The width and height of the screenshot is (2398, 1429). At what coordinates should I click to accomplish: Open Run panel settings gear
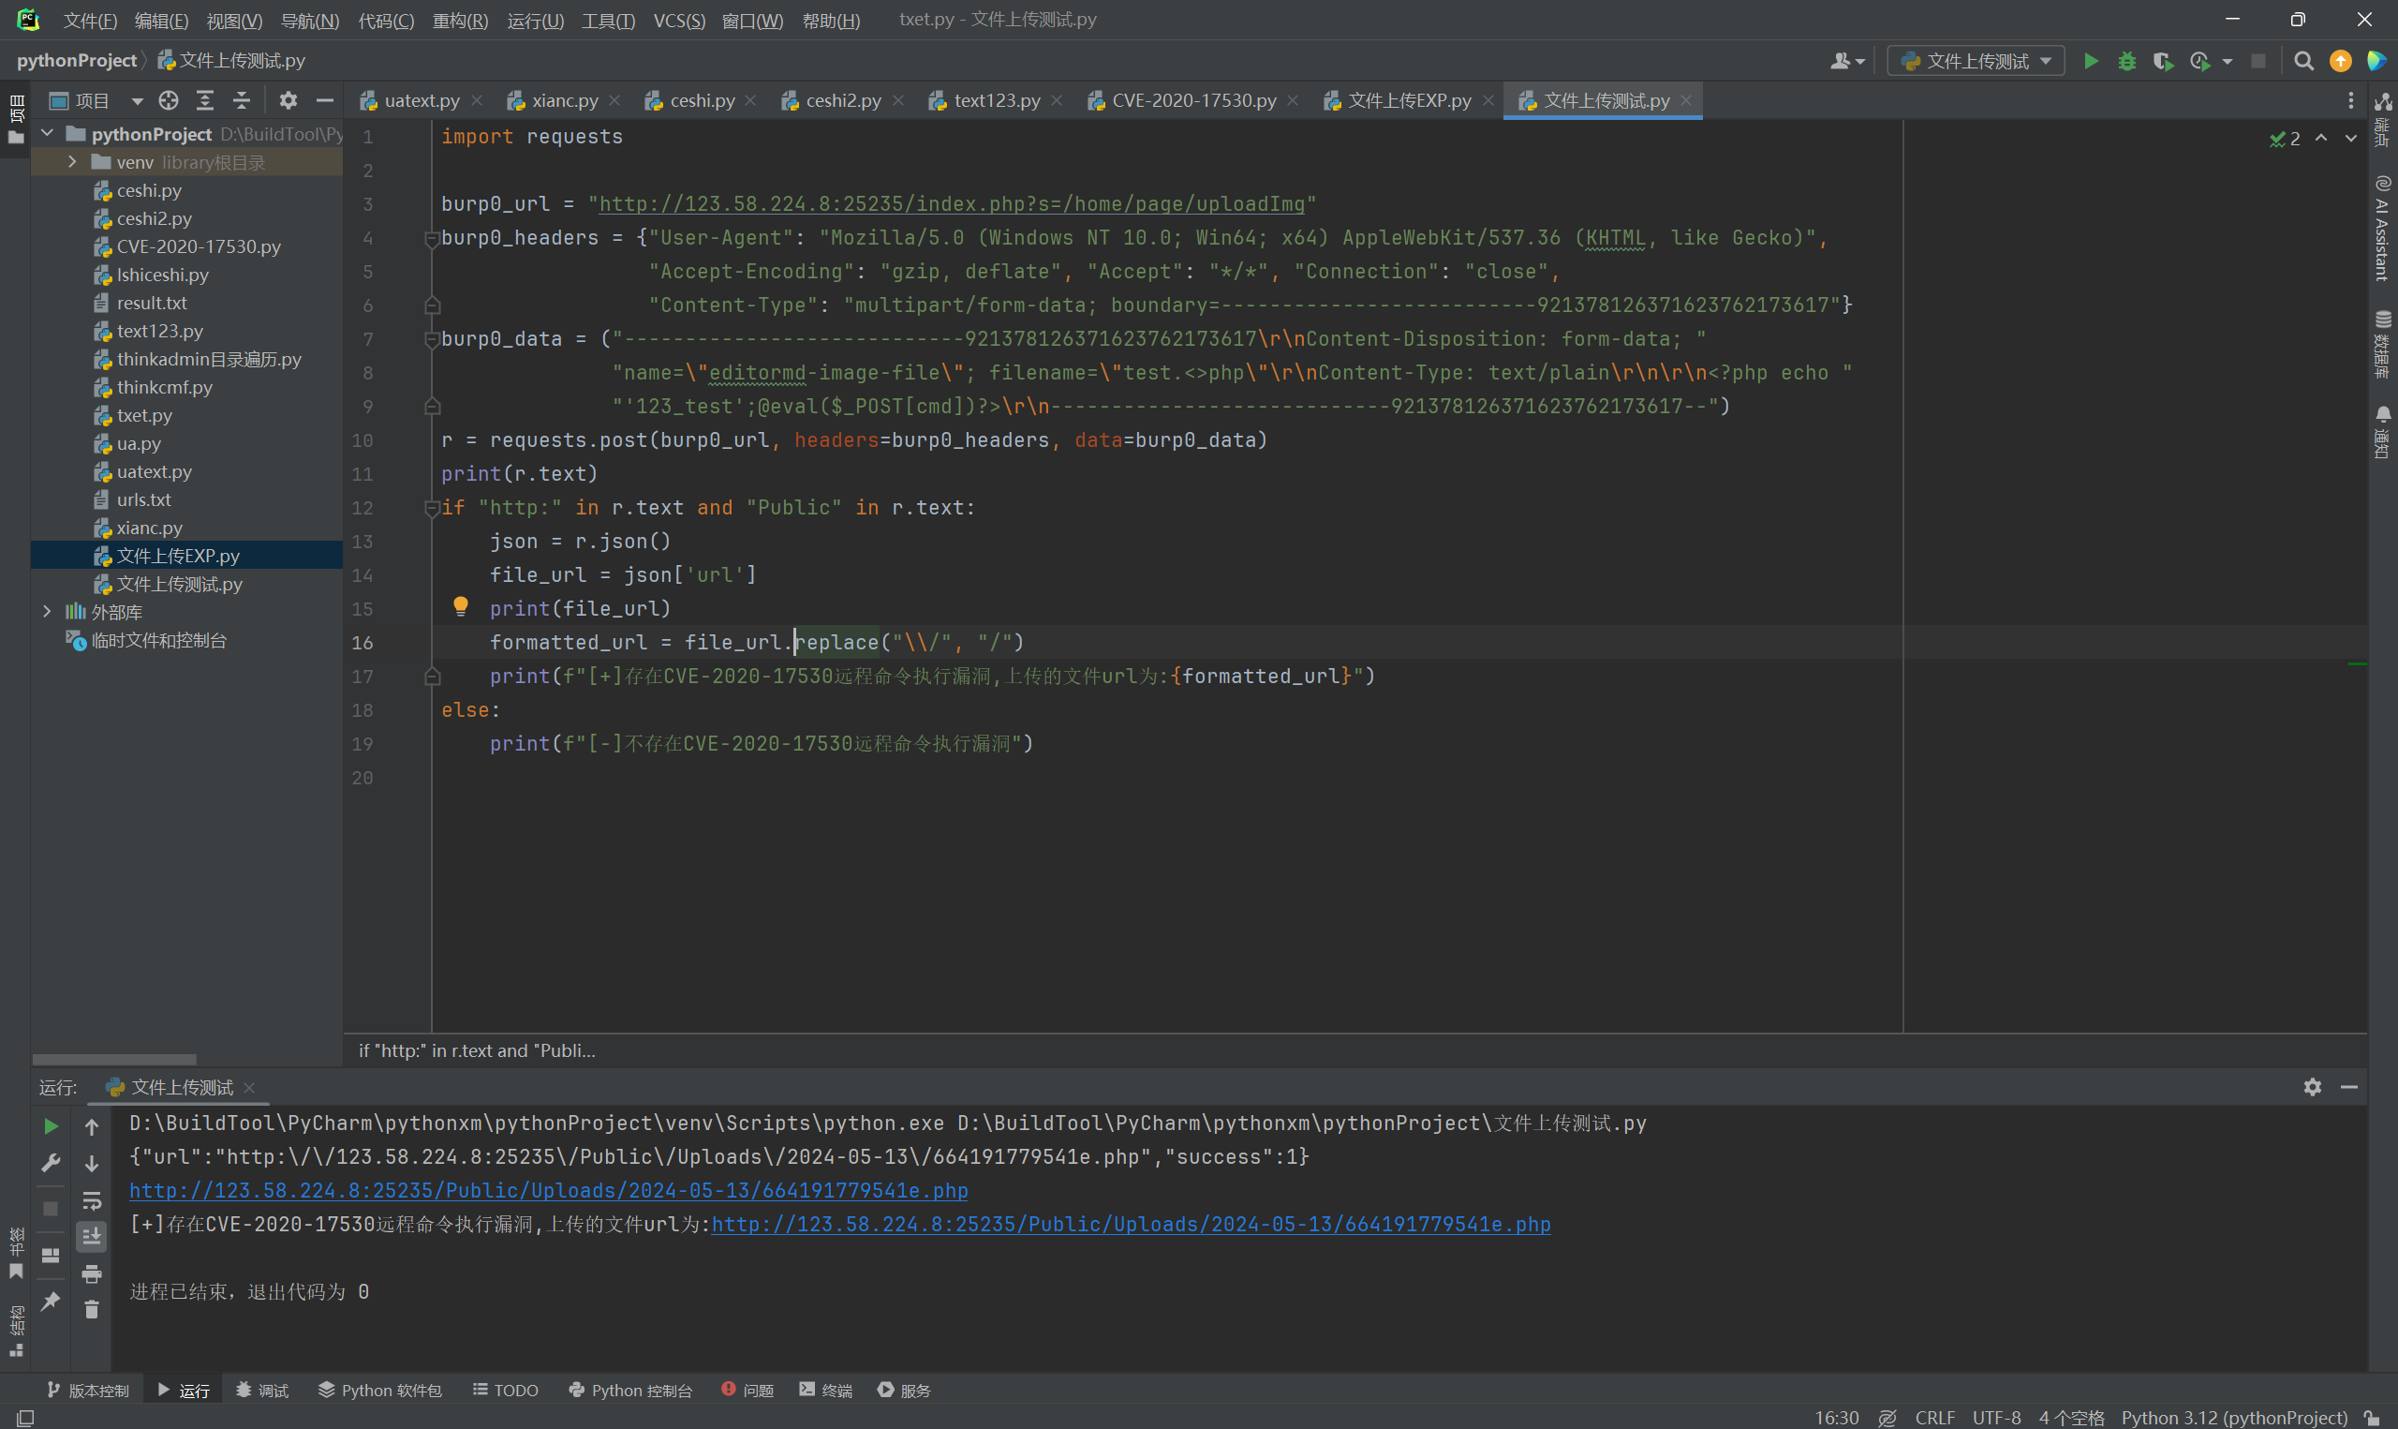(x=2313, y=1087)
